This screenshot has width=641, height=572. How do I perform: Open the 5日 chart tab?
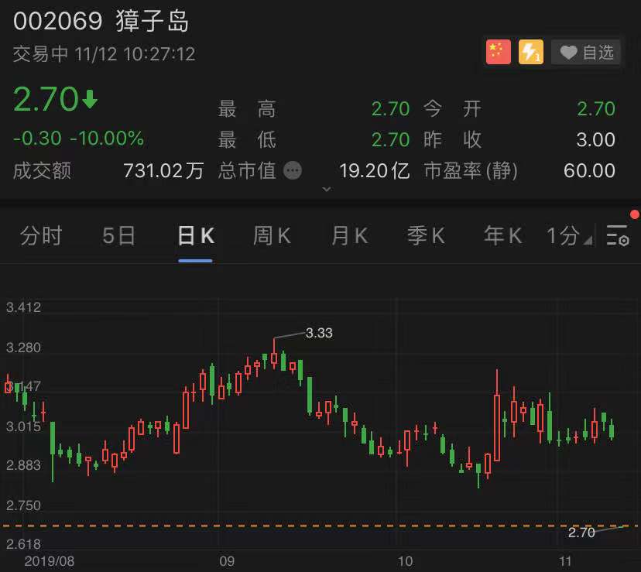118,236
